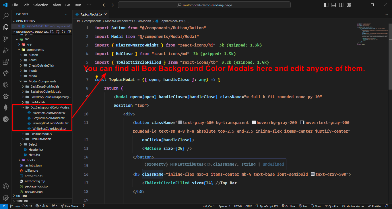
Task: Refresh the explorer file tree
Action: click(63, 32)
